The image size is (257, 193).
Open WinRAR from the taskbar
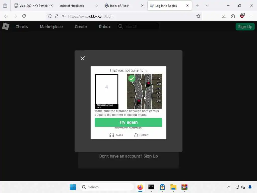tap(184, 187)
